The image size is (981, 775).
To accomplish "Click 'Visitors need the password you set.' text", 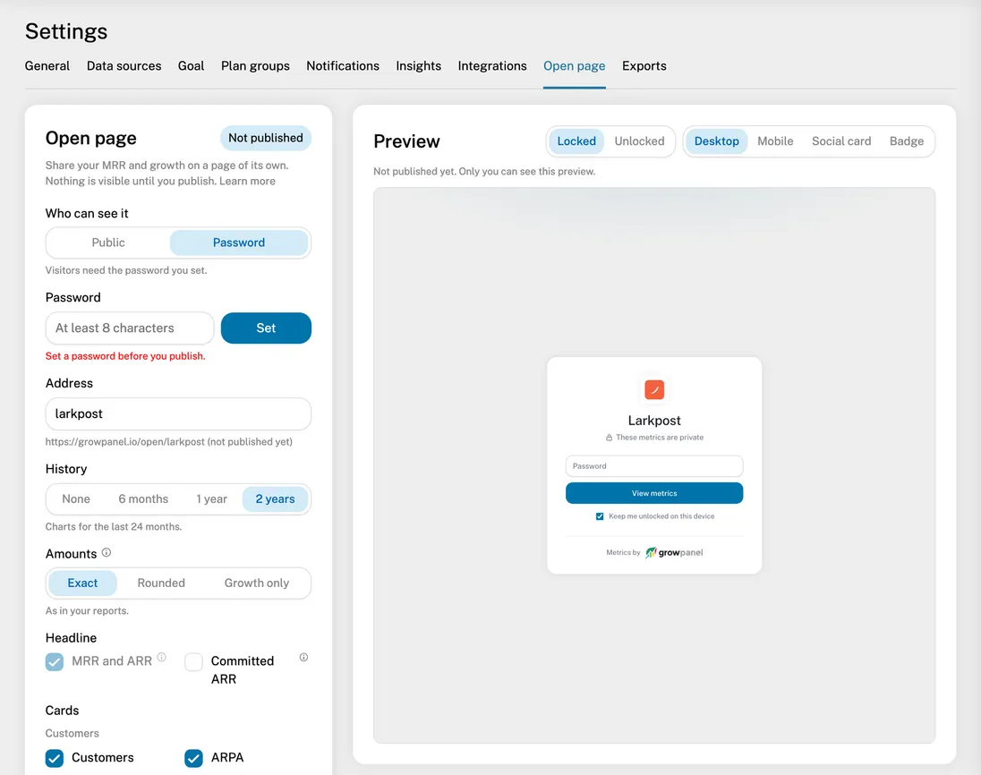I will pos(125,270).
